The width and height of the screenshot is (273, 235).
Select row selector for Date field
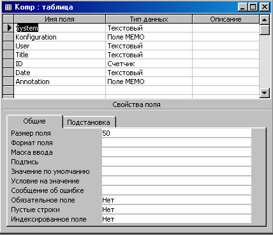pyautogui.click(x=8, y=73)
